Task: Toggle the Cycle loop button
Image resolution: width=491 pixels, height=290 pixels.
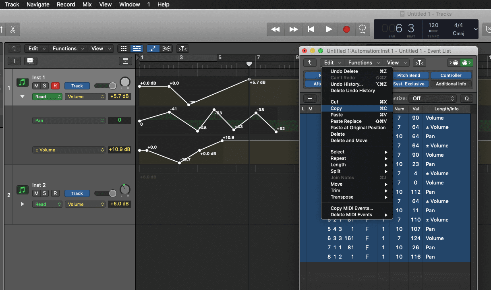Action: (x=362, y=29)
